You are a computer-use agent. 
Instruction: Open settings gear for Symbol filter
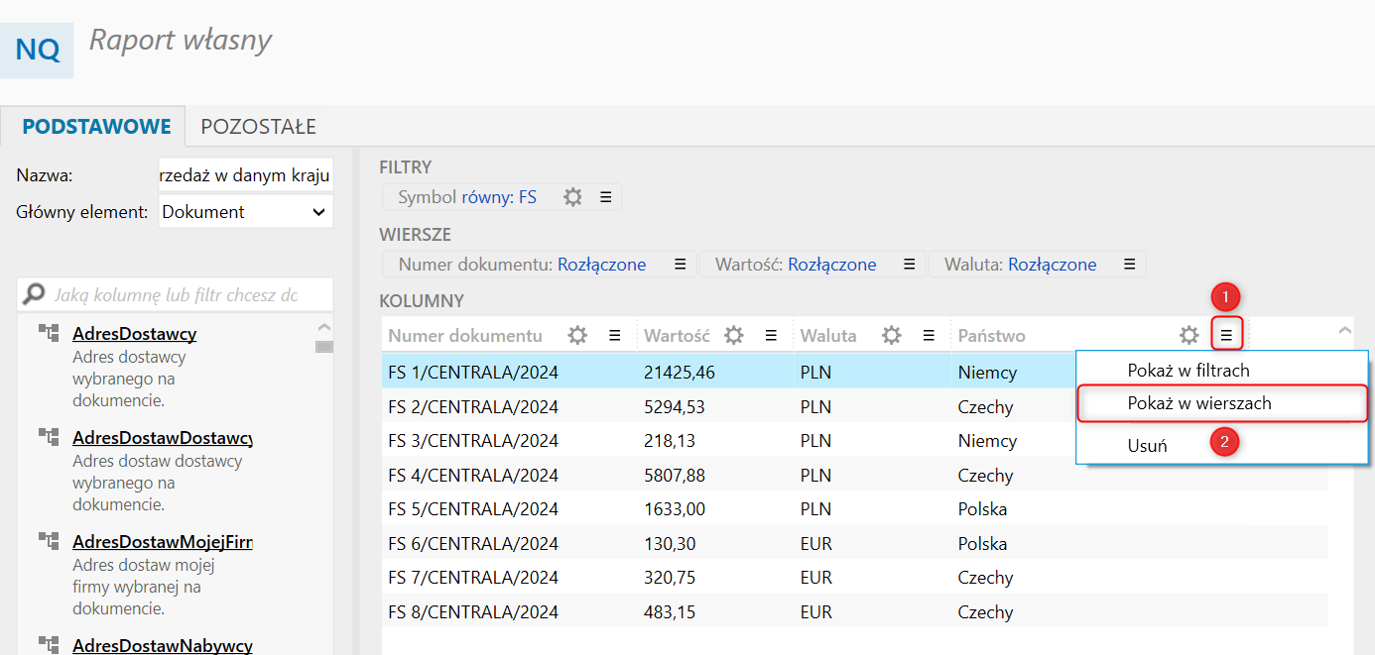[x=572, y=197]
